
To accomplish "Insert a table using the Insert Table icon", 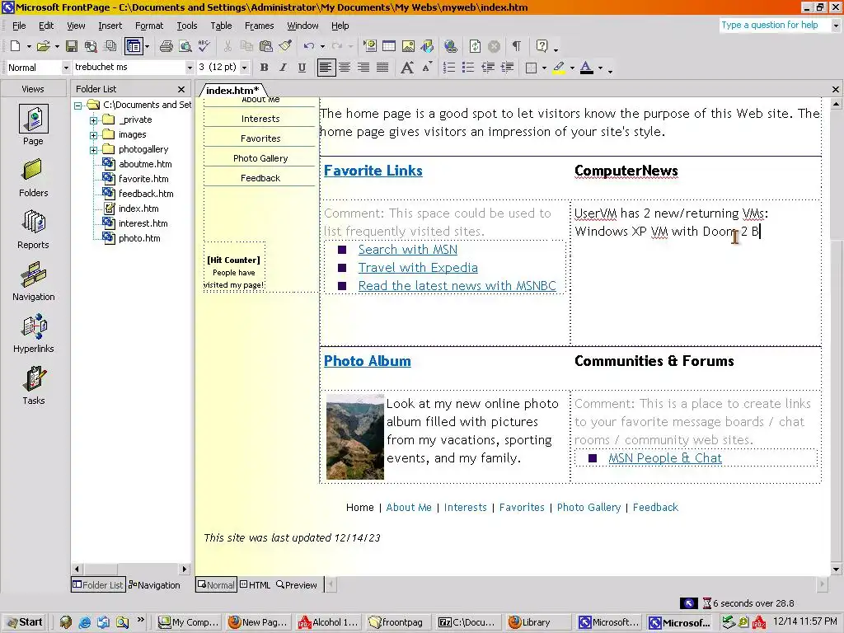I will (x=389, y=46).
